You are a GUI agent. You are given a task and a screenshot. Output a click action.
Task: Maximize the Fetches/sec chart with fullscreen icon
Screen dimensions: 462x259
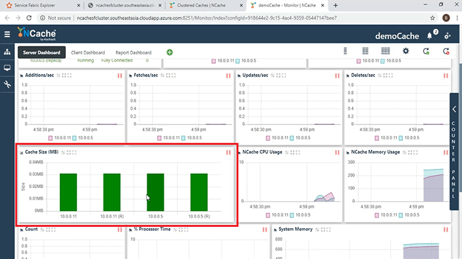(174, 75)
